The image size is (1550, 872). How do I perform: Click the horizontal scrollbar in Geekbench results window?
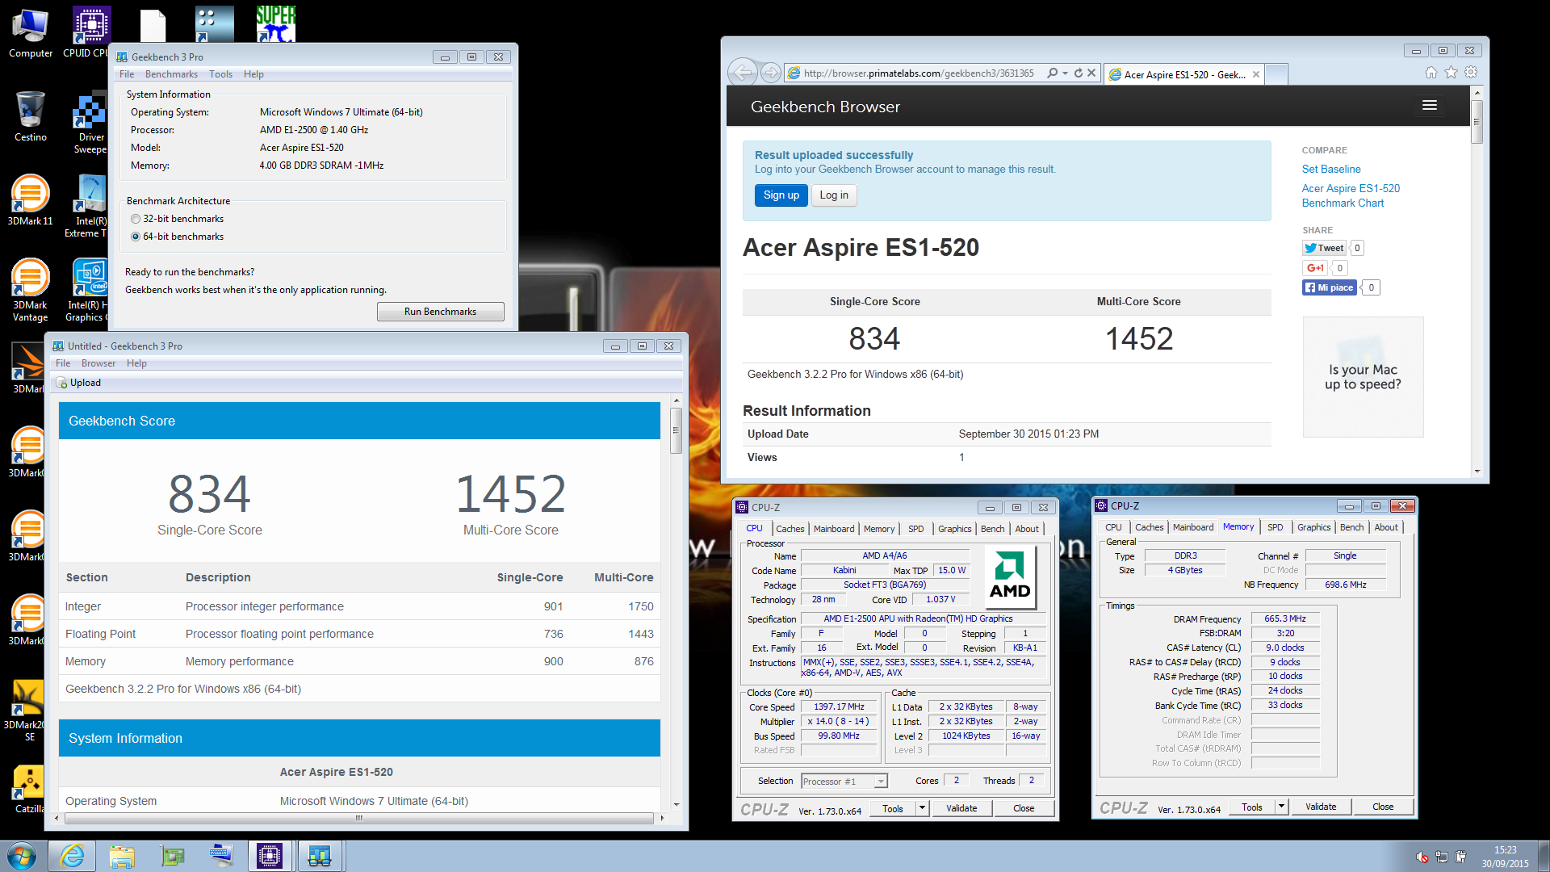point(358,818)
